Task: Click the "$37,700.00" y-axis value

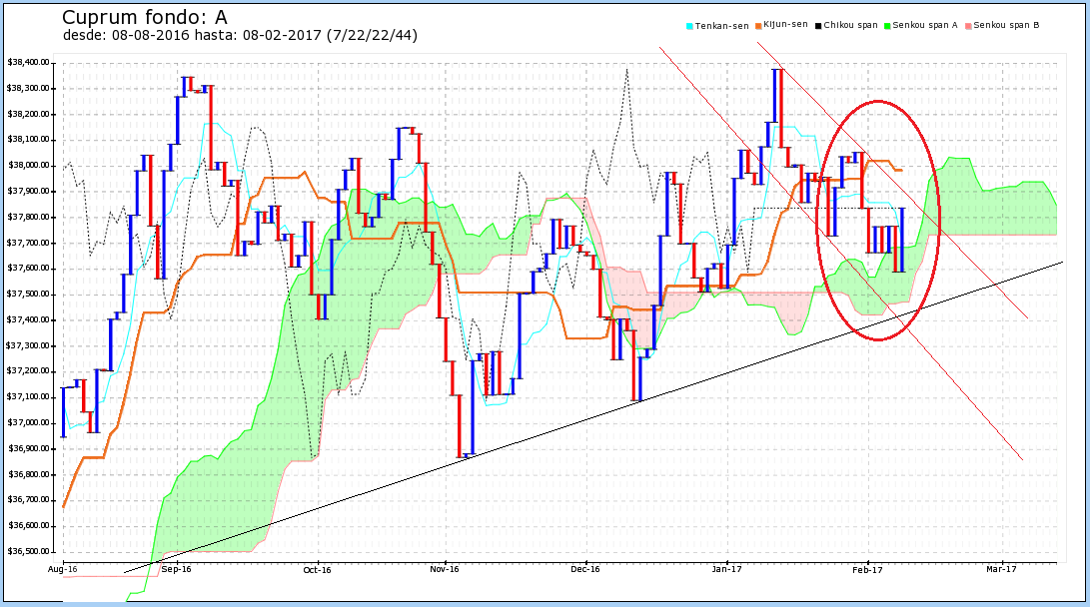Action: coord(29,243)
